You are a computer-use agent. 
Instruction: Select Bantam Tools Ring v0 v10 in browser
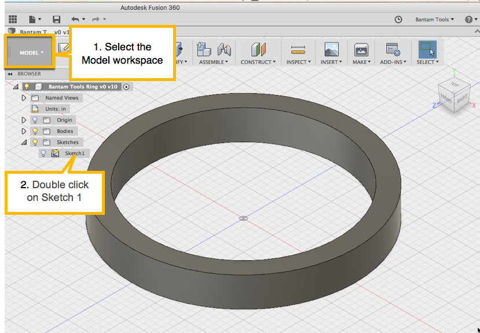[x=83, y=87]
